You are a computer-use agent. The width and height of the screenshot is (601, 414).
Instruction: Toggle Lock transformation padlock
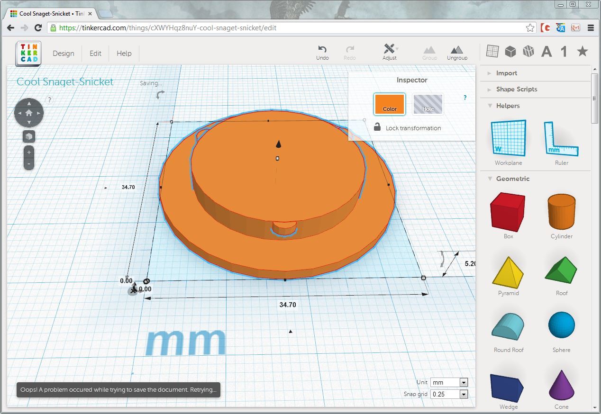[377, 127]
